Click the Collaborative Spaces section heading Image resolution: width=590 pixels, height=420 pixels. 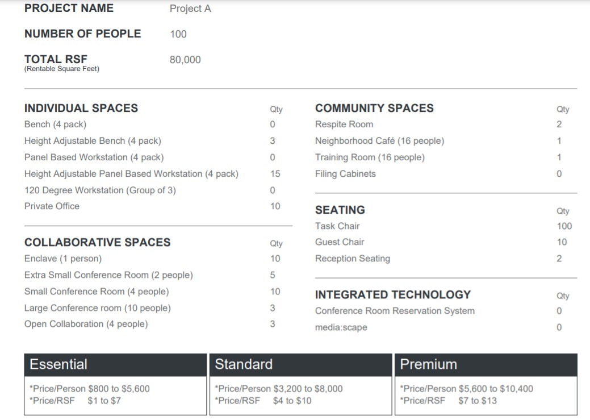(97, 242)
